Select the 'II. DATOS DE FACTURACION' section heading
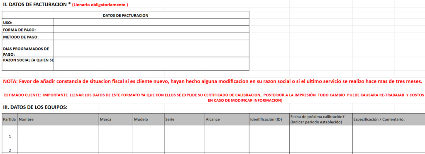This screenshot has width=425, height=154. 37,4
